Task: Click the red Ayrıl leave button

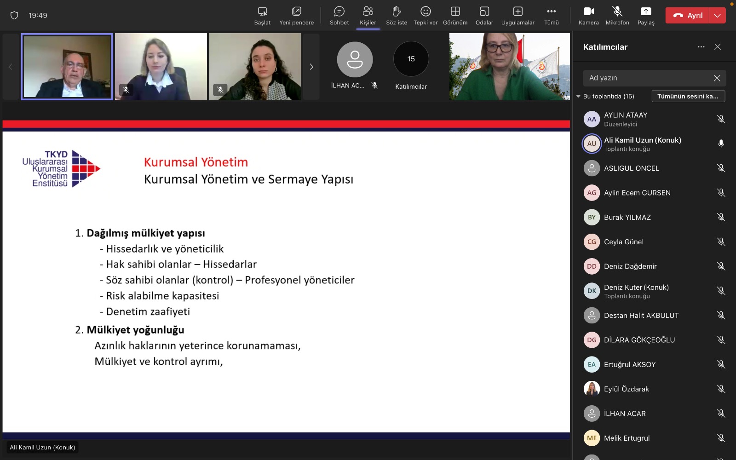Action: (x=688, y=15)
